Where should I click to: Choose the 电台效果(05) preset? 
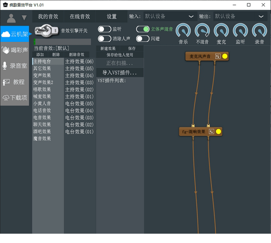[x=80, y=104]
